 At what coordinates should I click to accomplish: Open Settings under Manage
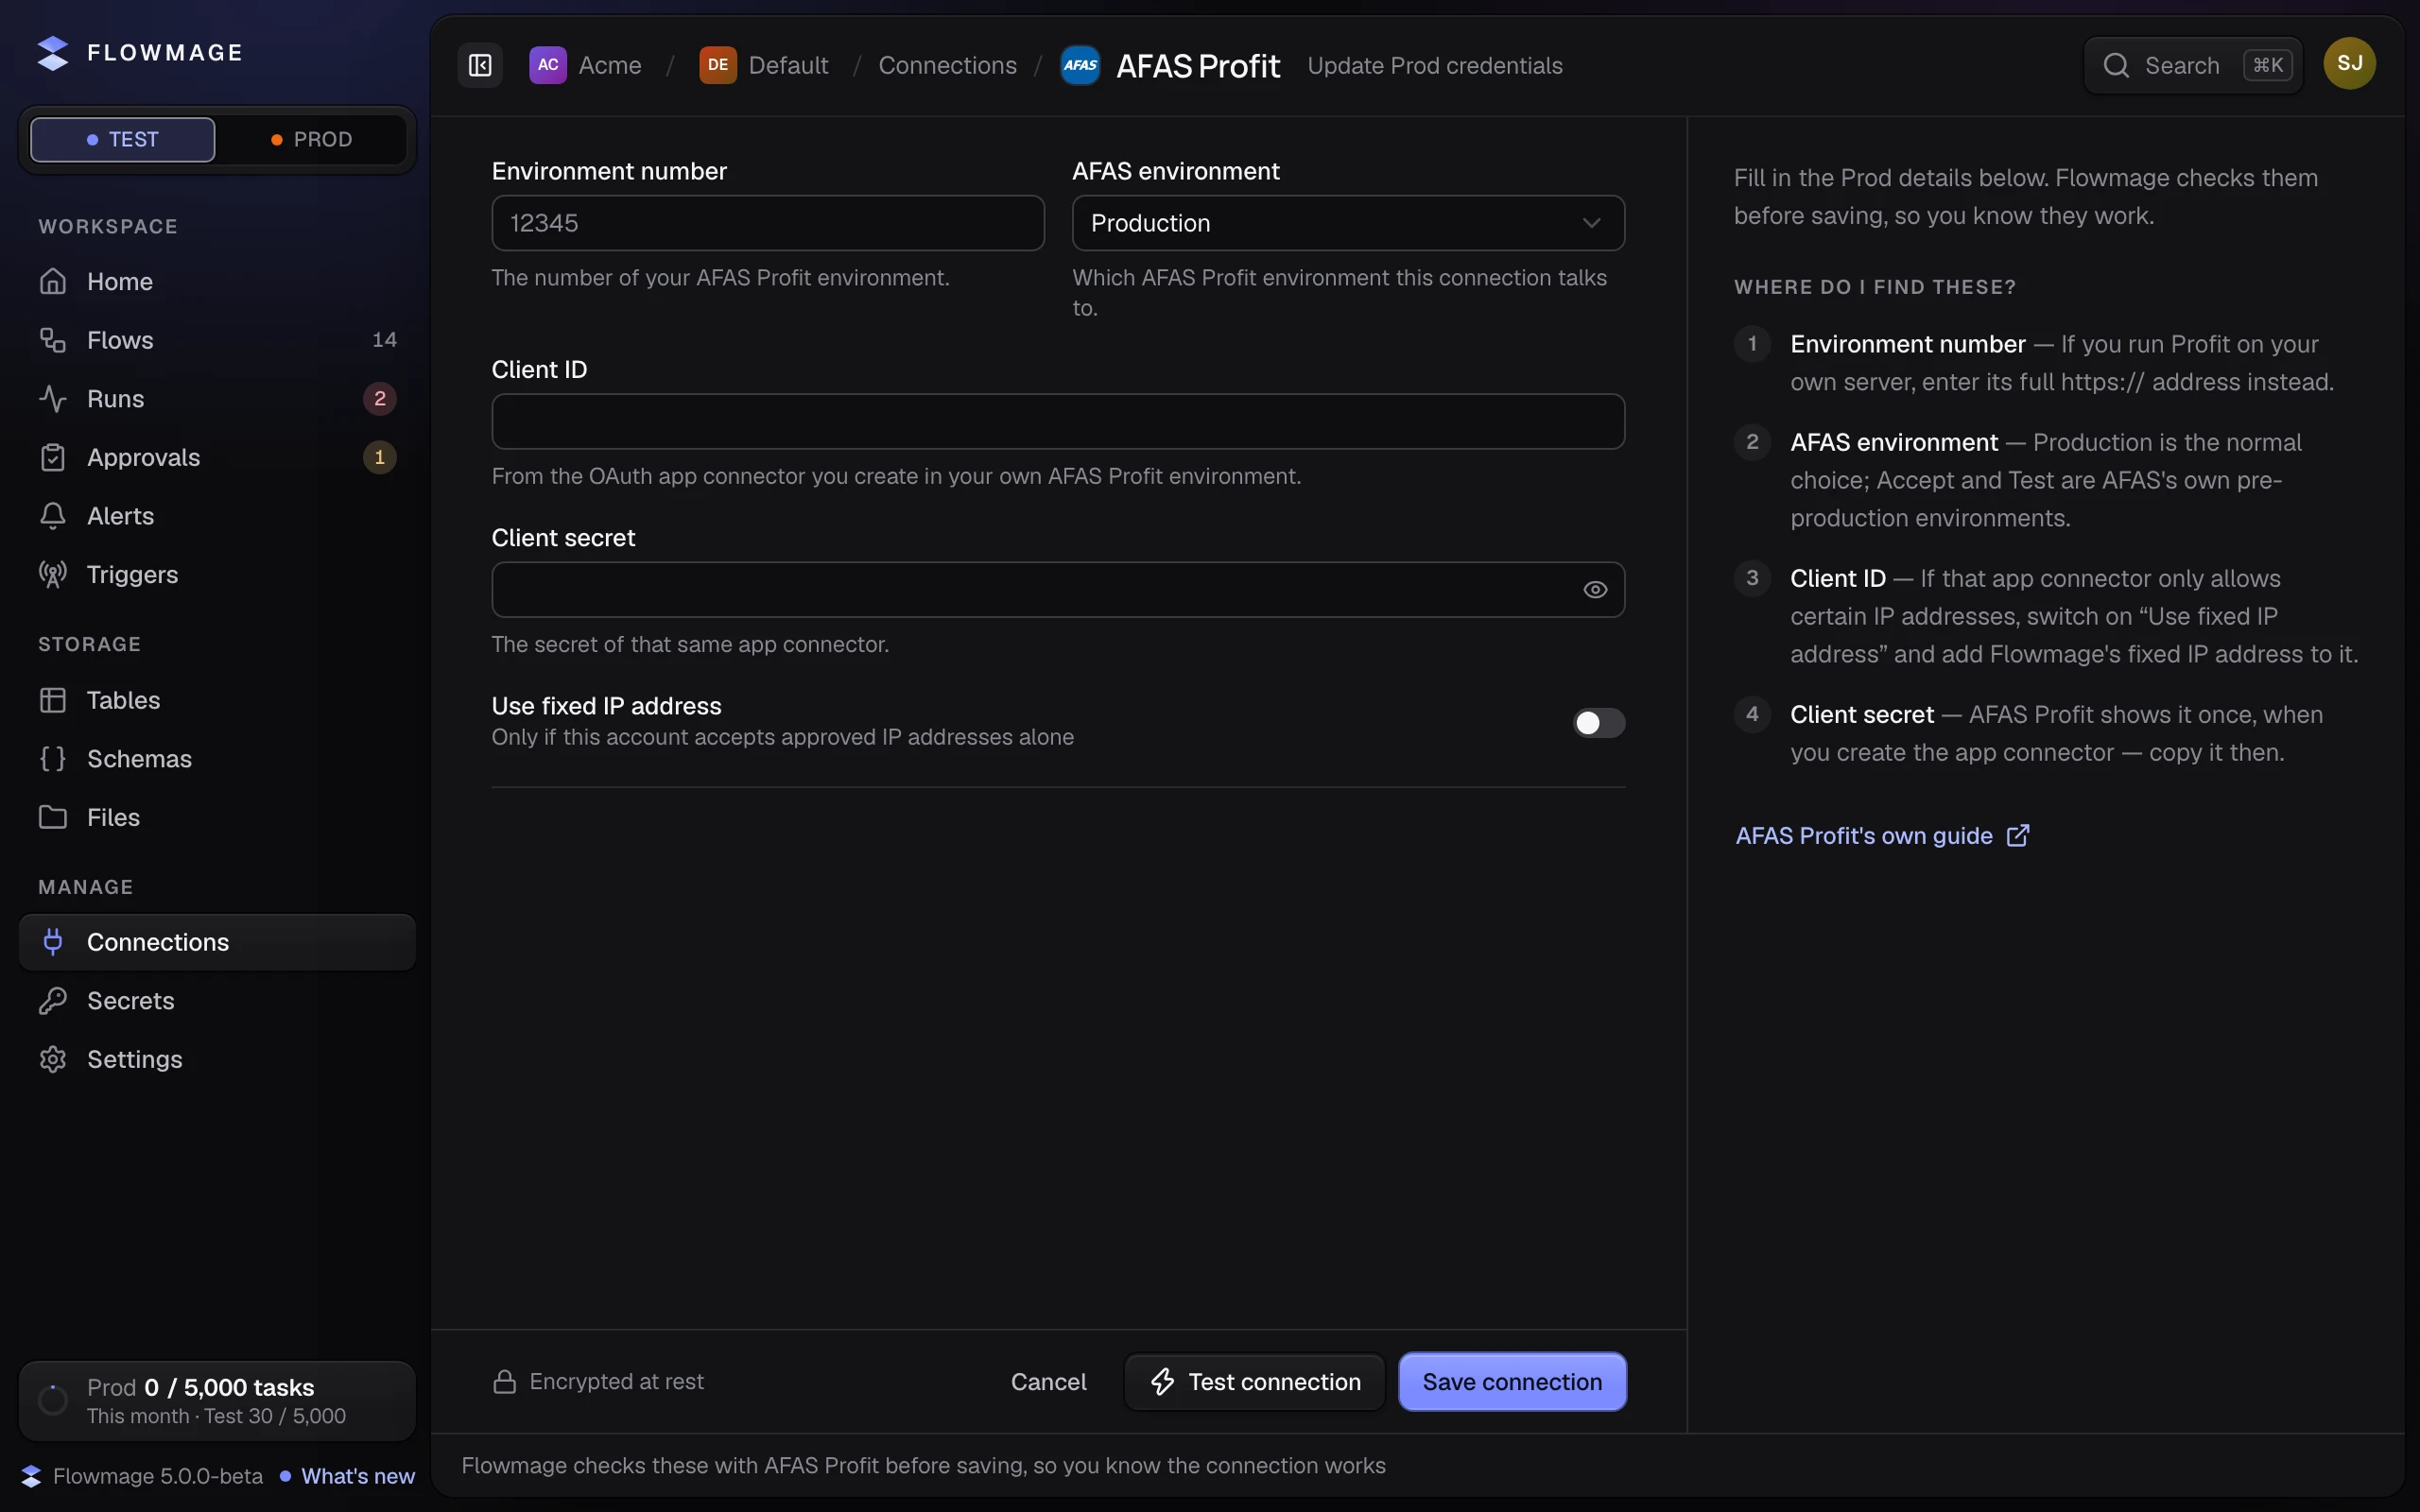(x=217, y=1059)
